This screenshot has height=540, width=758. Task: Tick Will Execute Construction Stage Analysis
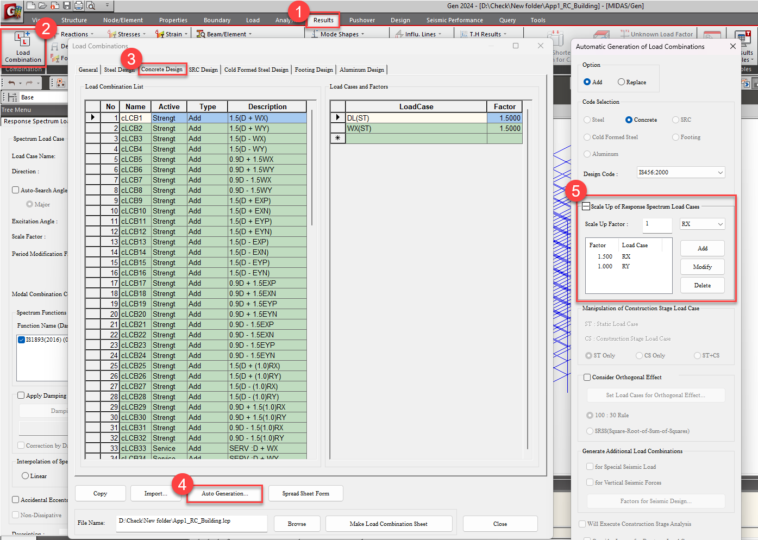tap(582, 524)
